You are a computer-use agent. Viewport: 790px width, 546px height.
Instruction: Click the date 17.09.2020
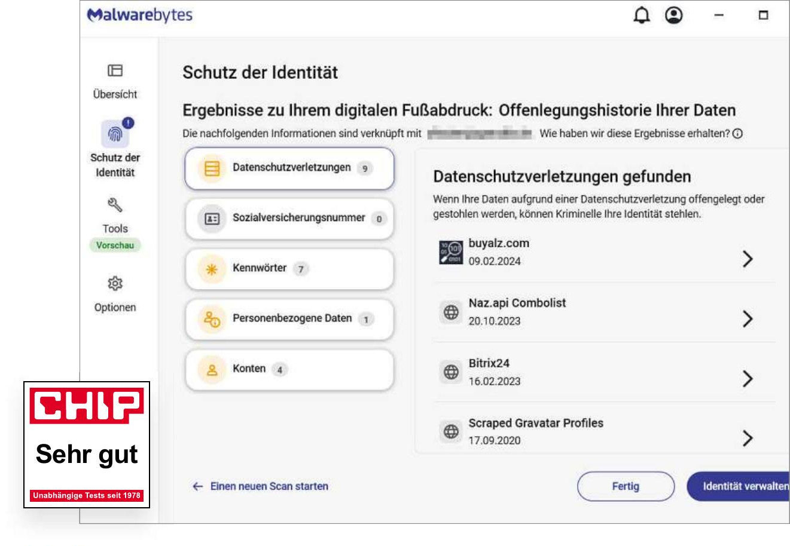tap(495, 440)
